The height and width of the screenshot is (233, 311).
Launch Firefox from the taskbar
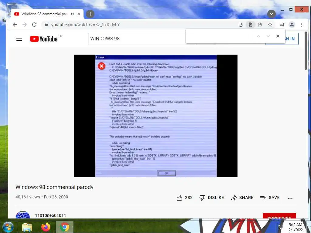46,227
